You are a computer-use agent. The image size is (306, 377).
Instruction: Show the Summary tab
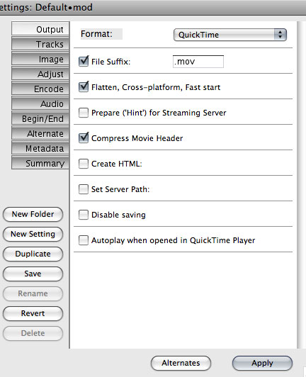40,163
